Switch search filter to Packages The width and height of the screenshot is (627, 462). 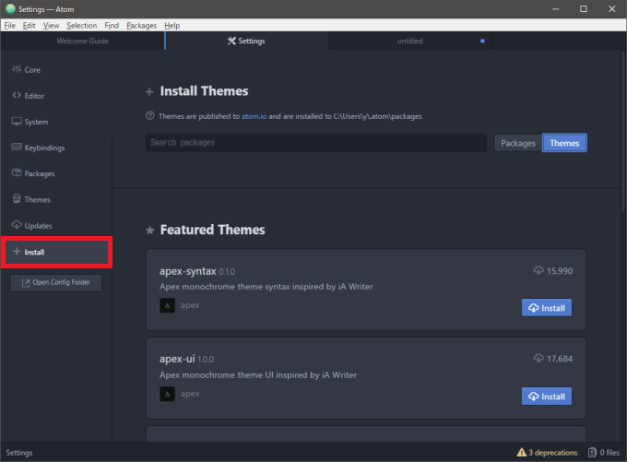tap(518, 143)
